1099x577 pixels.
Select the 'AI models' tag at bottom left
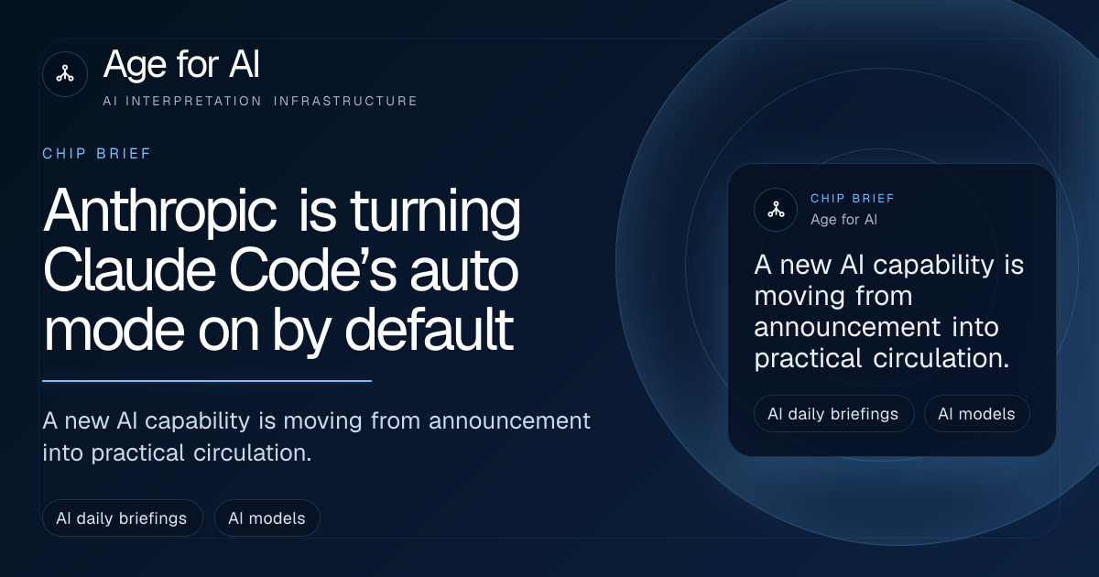[x=267, y=518]
